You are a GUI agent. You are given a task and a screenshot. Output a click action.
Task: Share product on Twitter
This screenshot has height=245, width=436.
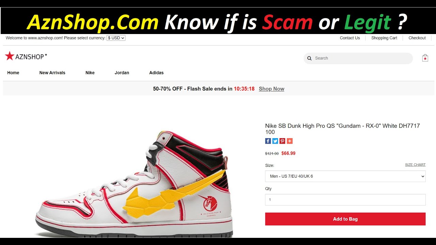tap(275, 141)
